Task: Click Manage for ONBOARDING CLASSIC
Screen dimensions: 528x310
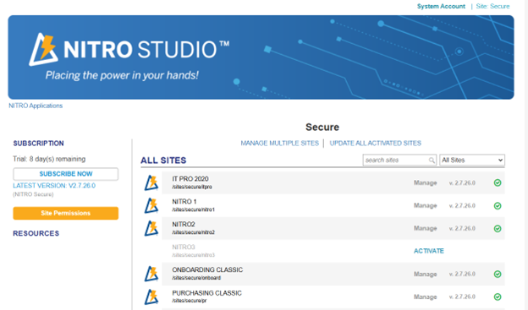Action: [426, 274]
